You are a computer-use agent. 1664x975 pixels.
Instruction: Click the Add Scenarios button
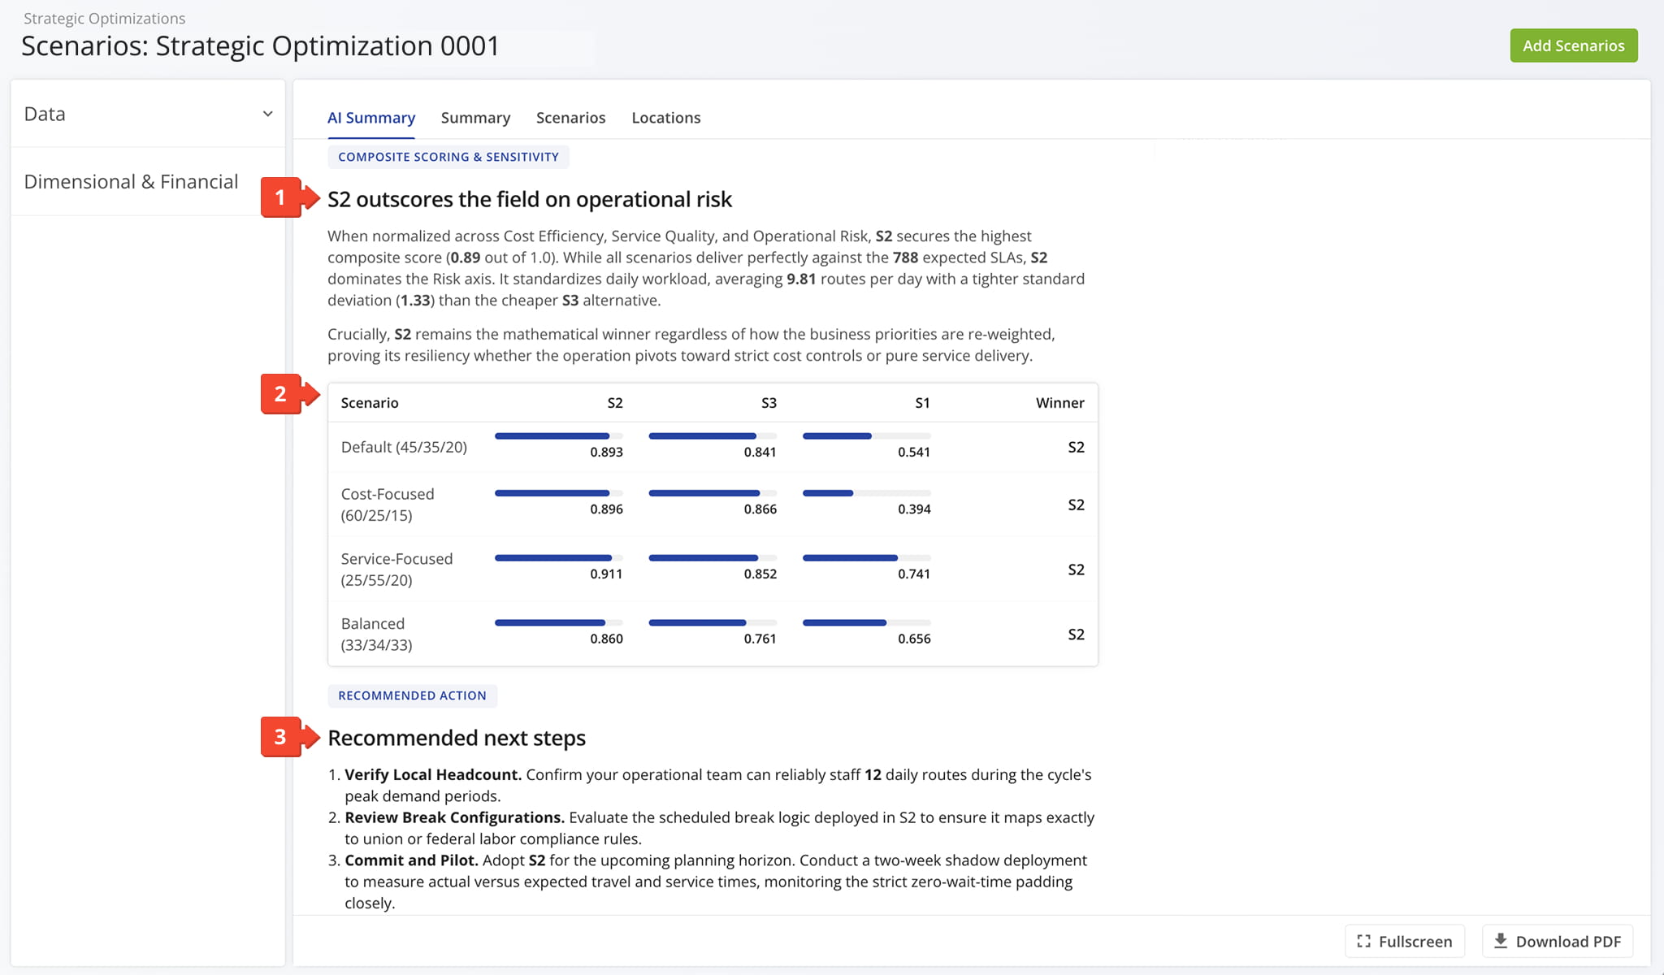[1573, 45]
